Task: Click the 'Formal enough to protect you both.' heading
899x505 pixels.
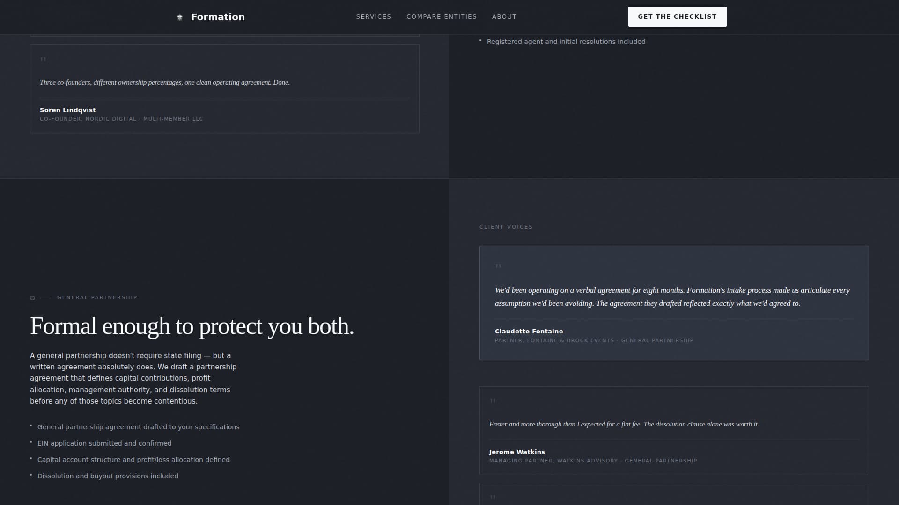Action: click(192, 326)
